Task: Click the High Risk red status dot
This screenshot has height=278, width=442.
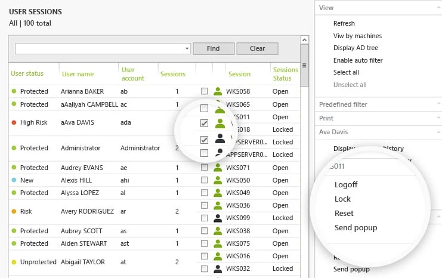Action: (x=14, y=123)
